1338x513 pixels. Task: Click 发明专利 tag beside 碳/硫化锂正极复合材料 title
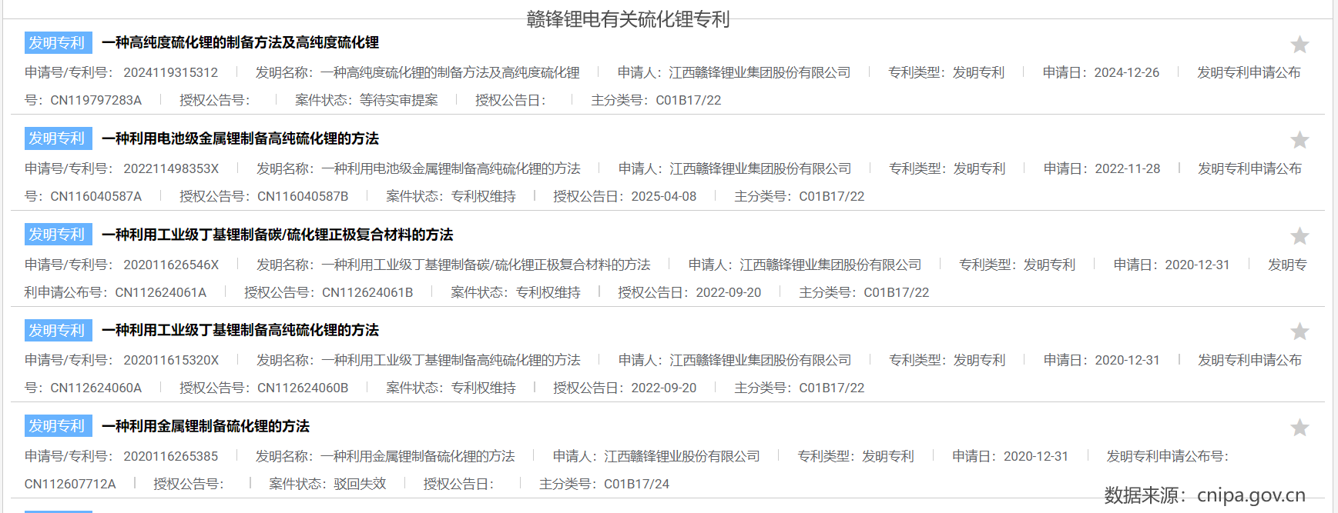(58, 235)
